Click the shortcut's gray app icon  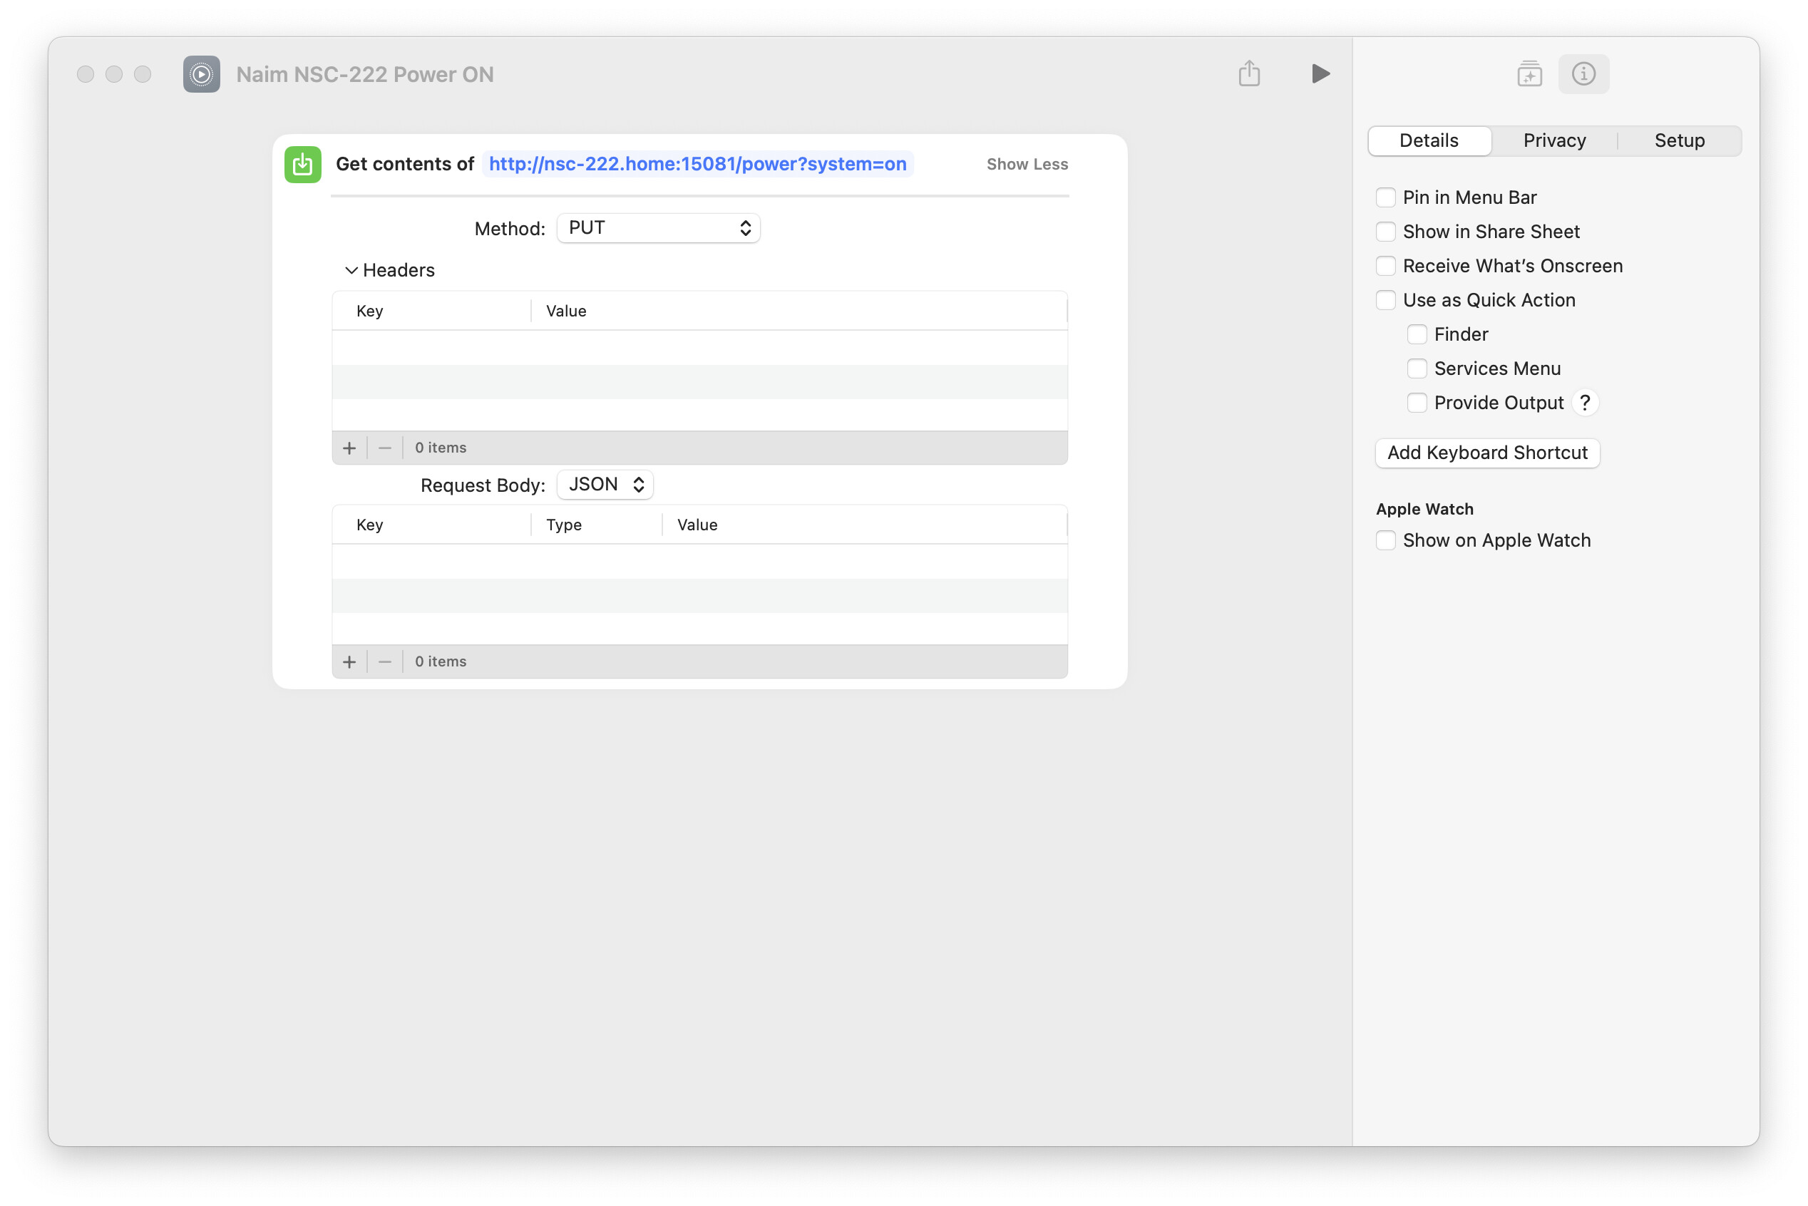point(202,74)
